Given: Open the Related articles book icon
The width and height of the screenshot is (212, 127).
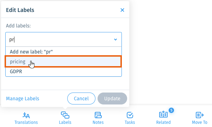Looking at the screenshot, I should (x=163, y=114).
